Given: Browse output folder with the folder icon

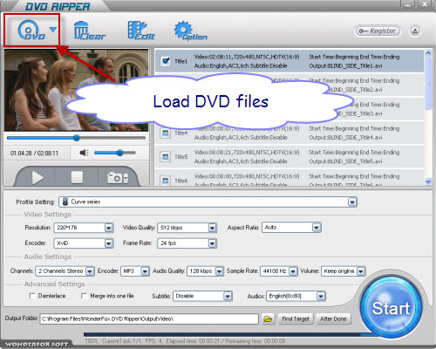Looking at the screenshot, I should (x=268, y=319).
